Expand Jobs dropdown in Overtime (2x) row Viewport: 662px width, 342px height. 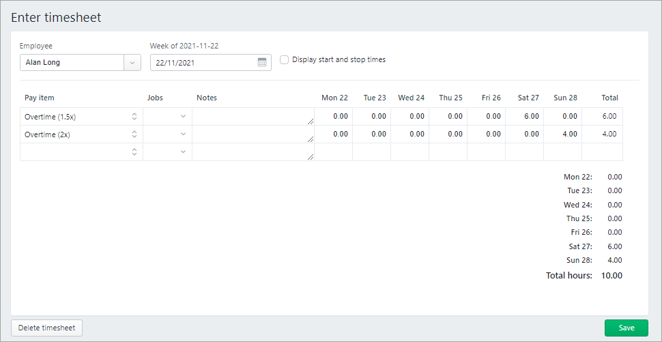coord(182,134)
